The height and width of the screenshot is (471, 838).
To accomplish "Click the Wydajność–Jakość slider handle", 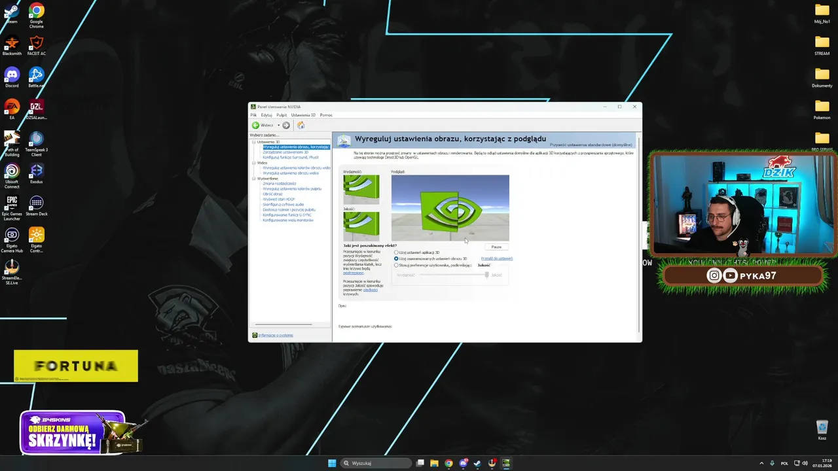I will [x=486, y=275].
